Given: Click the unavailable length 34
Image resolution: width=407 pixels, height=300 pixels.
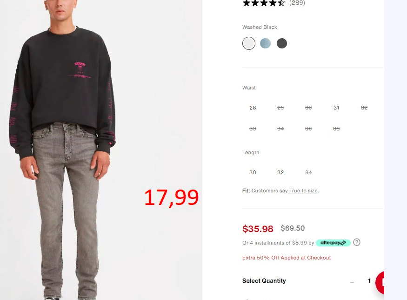Looking at the screenshot, I should [308, 172].
